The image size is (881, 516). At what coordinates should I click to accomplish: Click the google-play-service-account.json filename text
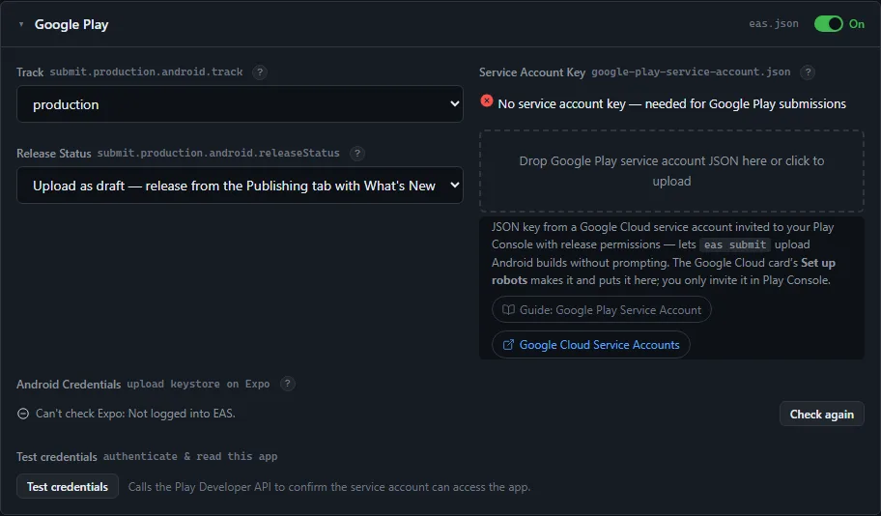691,72
